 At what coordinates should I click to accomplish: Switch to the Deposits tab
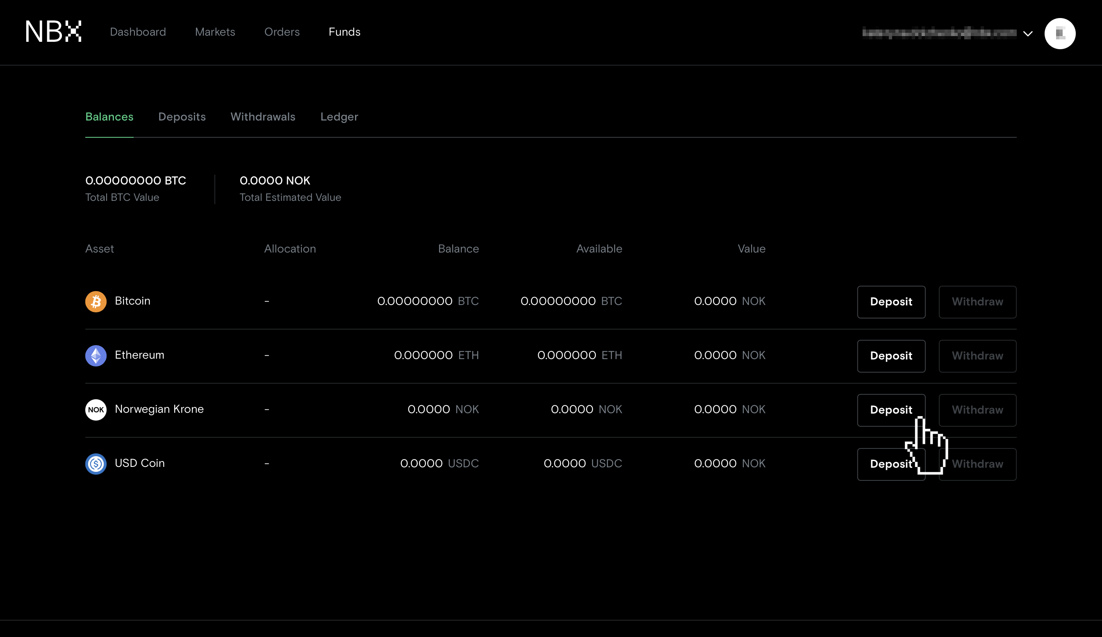182,117
